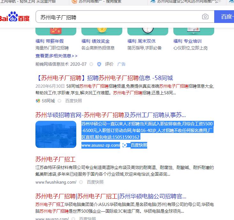Image resolution: width=234 pixels, height=220 pixels.
Task: Click the 名企高薪热招信息 description text
Action: click(x=98, y=48)
